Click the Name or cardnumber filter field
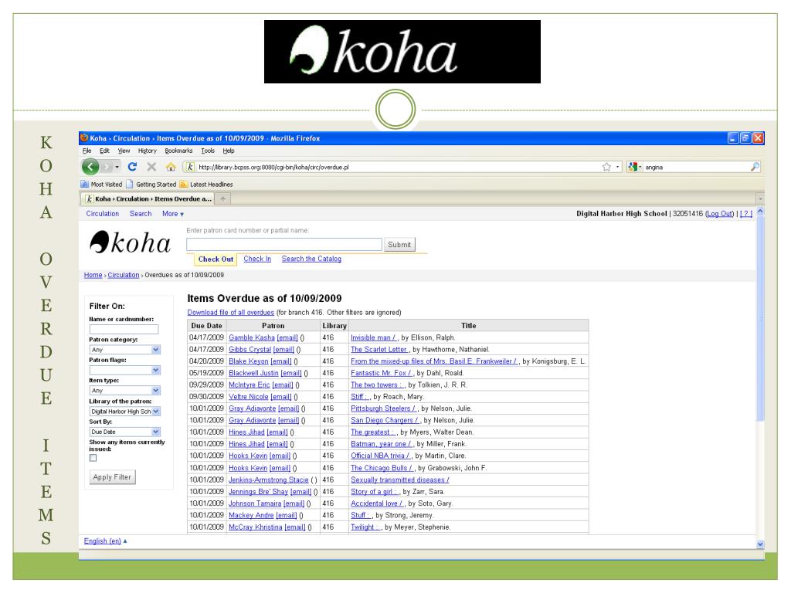This screenshot has height=593, width=791. coord(124,329)
